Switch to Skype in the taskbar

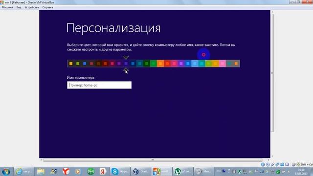120,172
